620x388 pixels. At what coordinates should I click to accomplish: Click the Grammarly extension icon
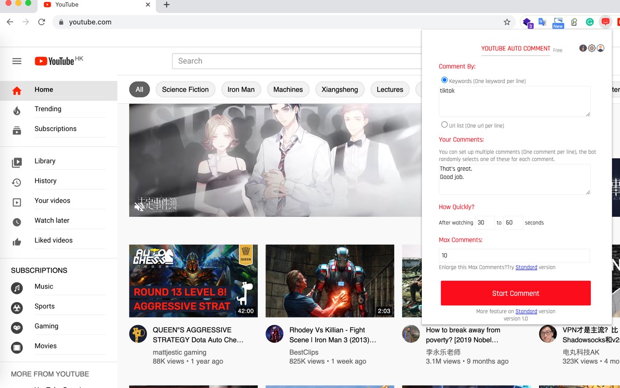[590, 22]
